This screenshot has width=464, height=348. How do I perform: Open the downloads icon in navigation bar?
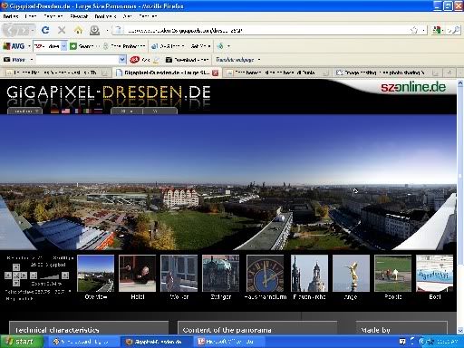[94, 30]
